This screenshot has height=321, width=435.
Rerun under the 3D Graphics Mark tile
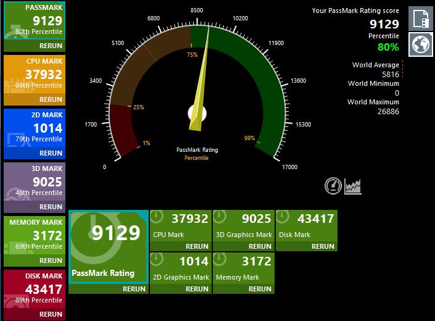click(x=260, y=246)
